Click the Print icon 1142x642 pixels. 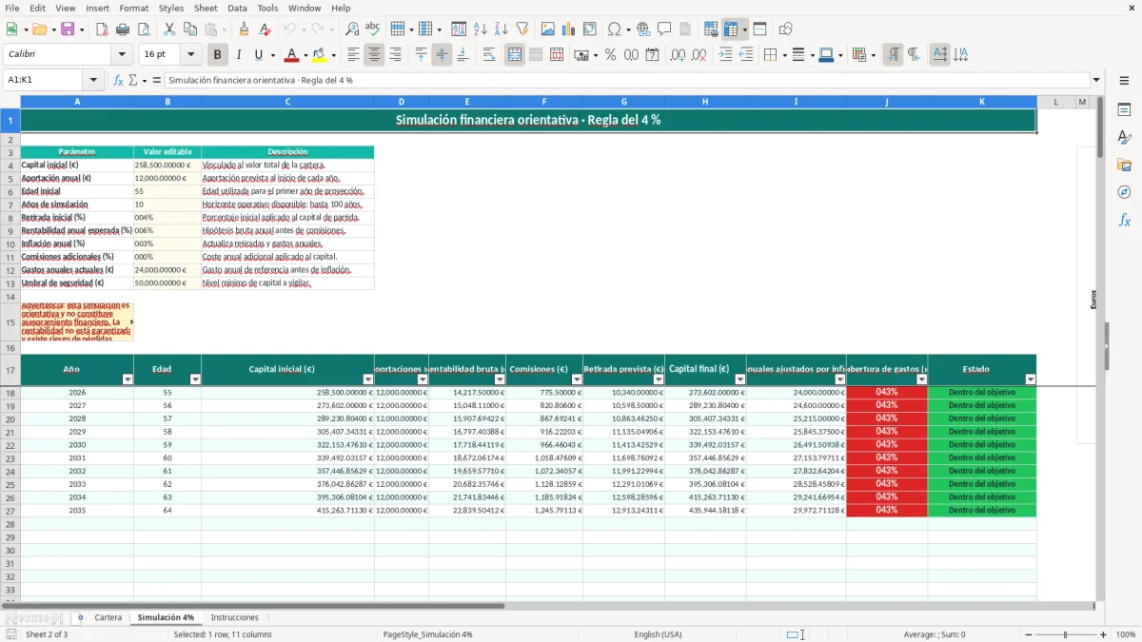[x=123, y=29]
